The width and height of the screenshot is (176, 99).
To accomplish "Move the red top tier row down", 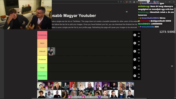I will 139,37.
